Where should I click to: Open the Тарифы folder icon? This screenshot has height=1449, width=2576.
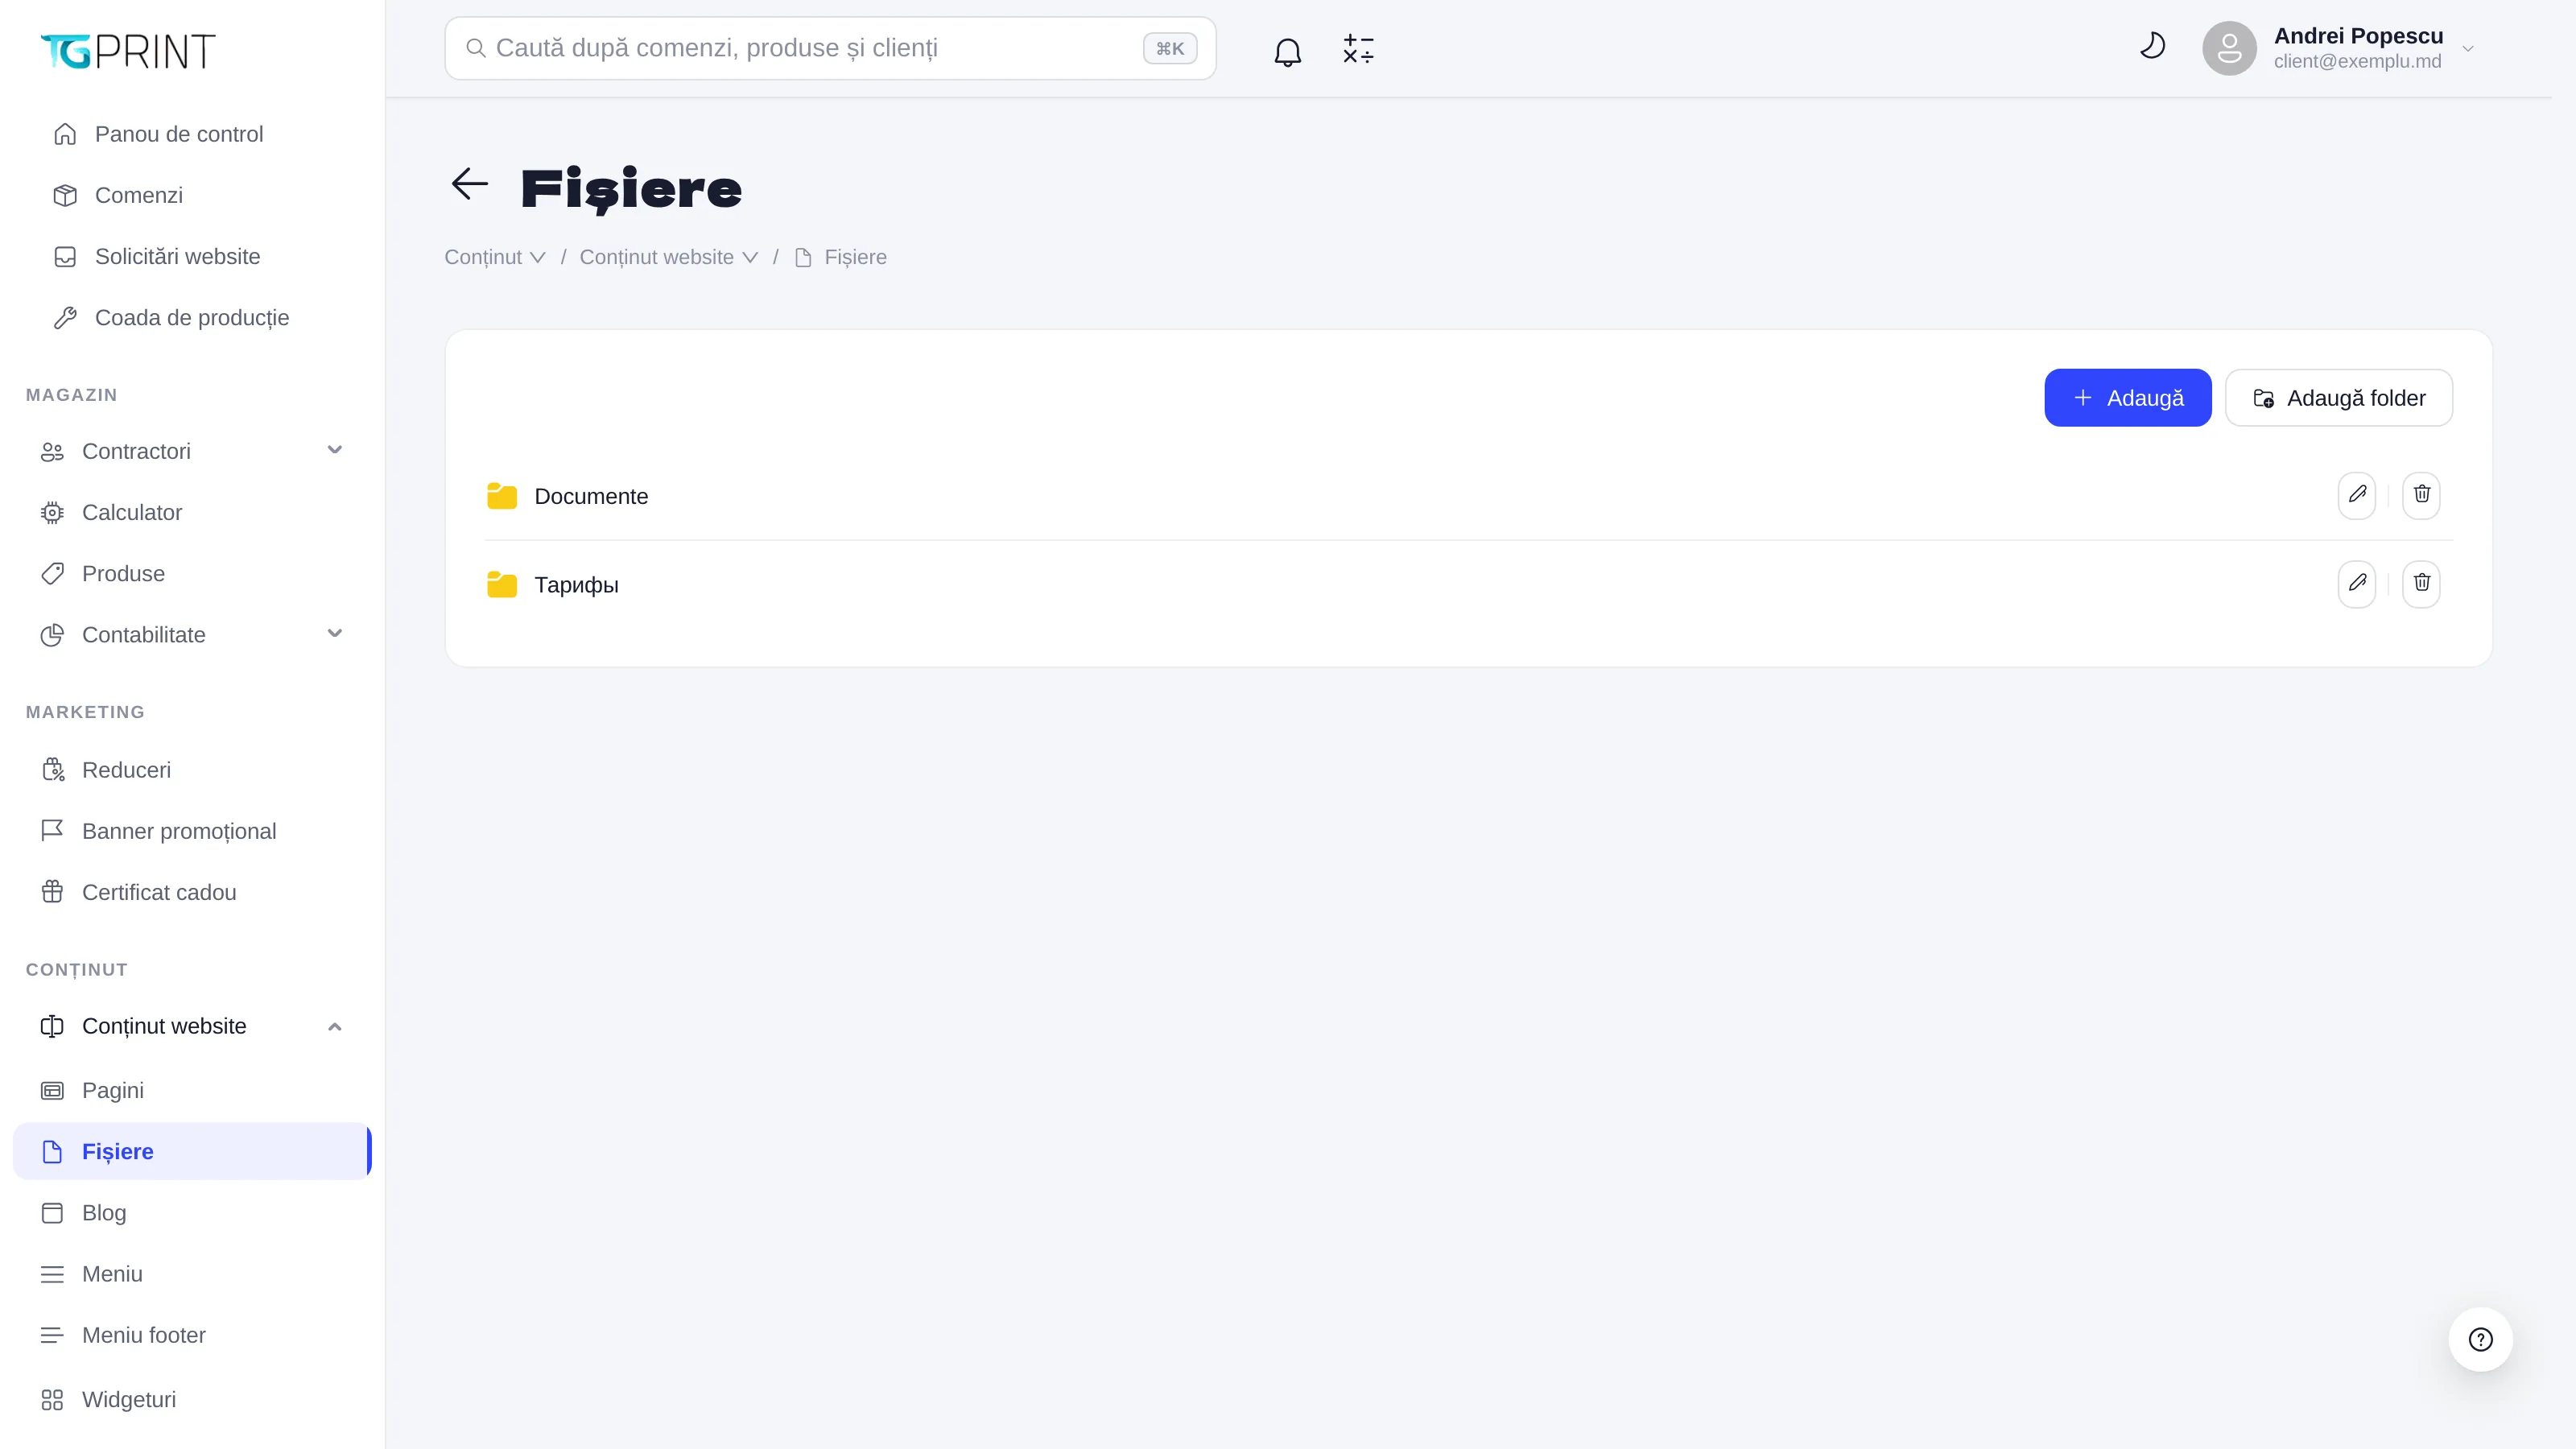502,584
